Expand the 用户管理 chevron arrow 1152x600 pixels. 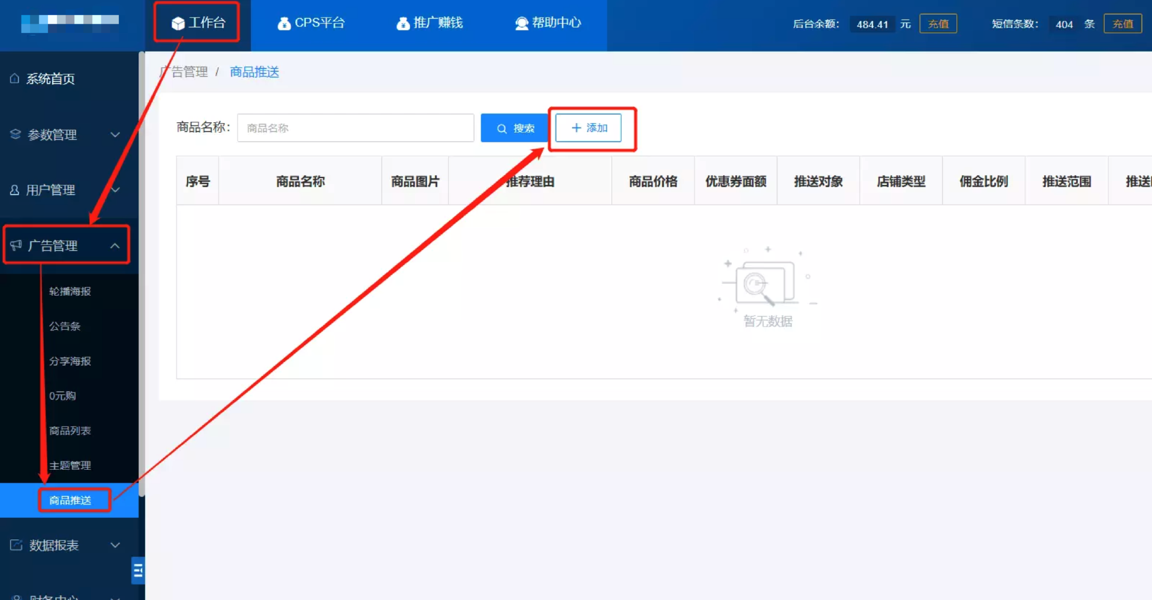pyautogui.click(x=115, y=190)
